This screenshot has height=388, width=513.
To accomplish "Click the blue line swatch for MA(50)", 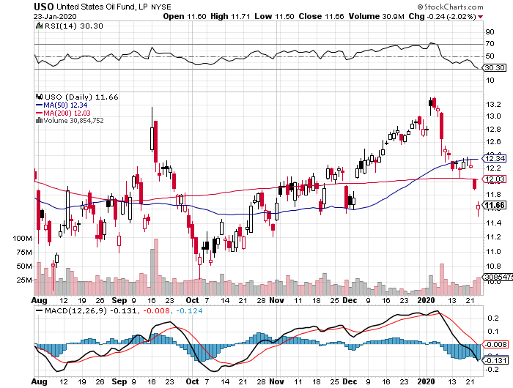I will point(39,105).
